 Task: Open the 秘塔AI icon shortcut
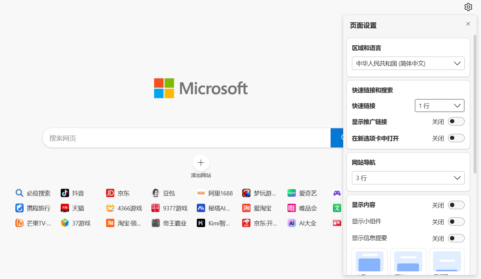tap(201, 208)
